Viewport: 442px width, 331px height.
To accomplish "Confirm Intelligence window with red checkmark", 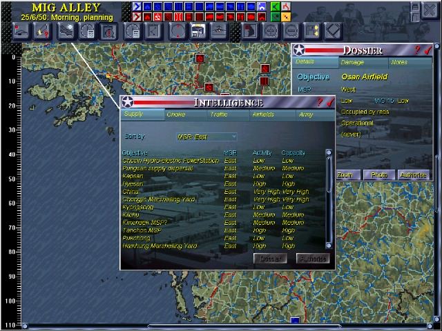I will pyautogui.click(x=329, y=102).
